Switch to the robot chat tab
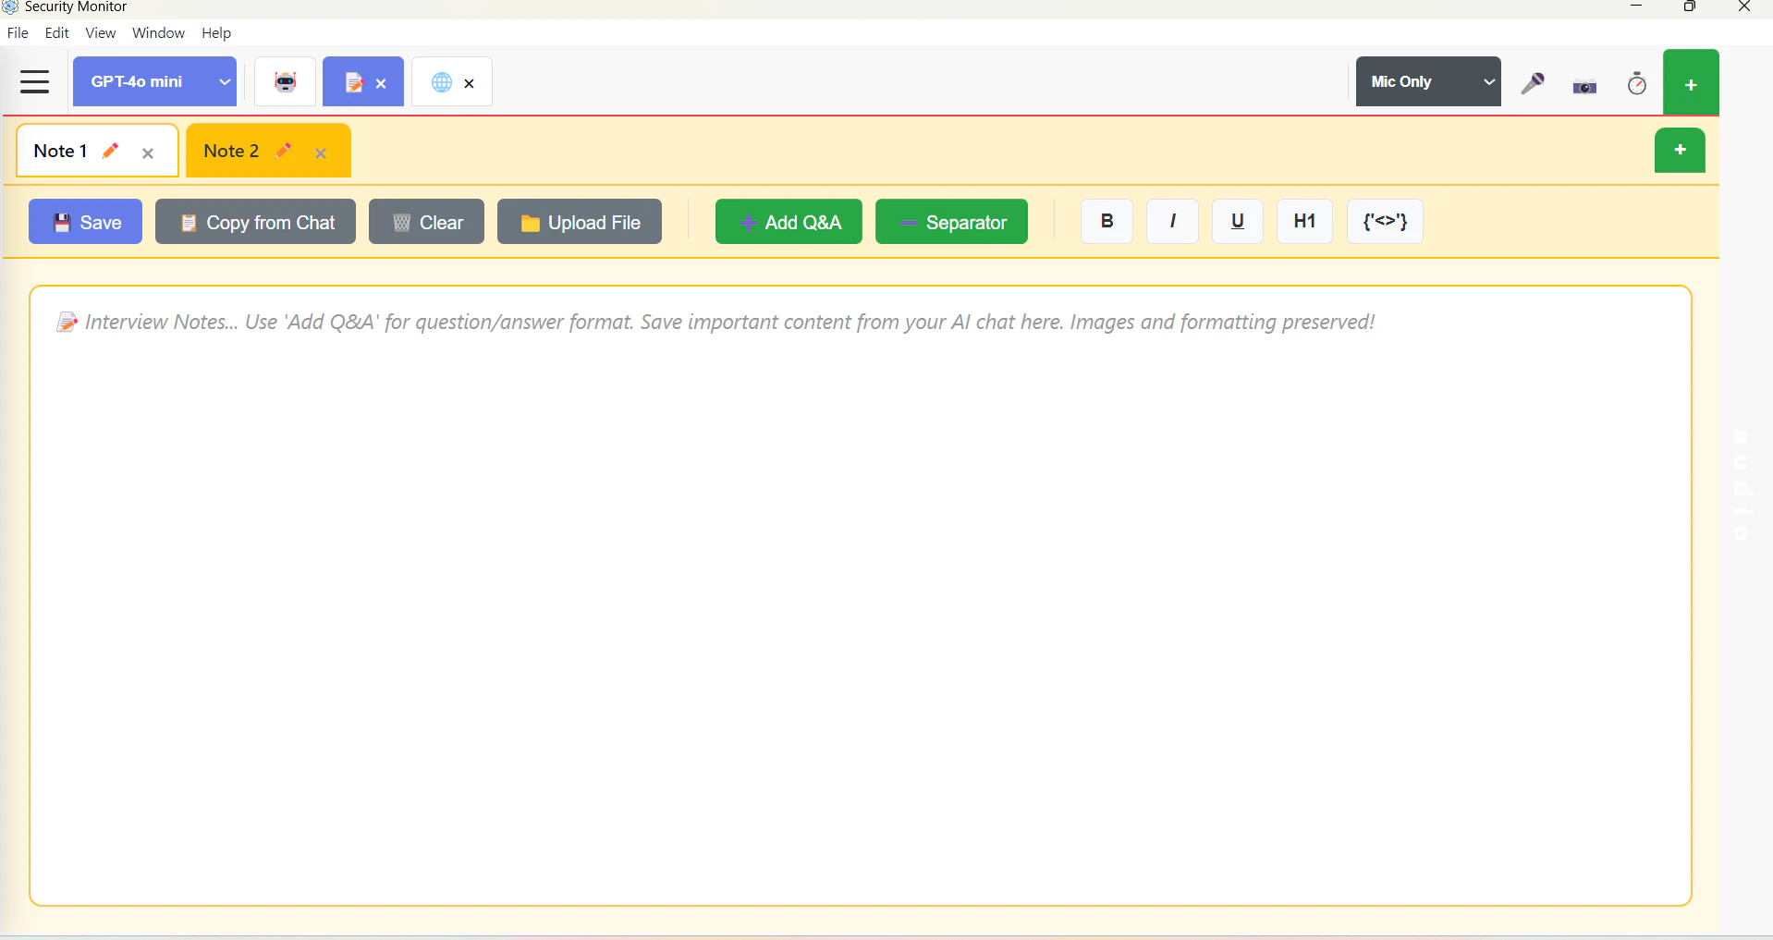The height and width of the screenshot is (940, 1773). [285, 81]
